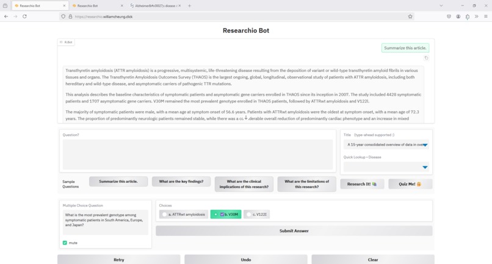Image resolution: width=492 pixels, height=264 pixels.
Task: Open a new tab with plus icon
Action: pos(189,5)
